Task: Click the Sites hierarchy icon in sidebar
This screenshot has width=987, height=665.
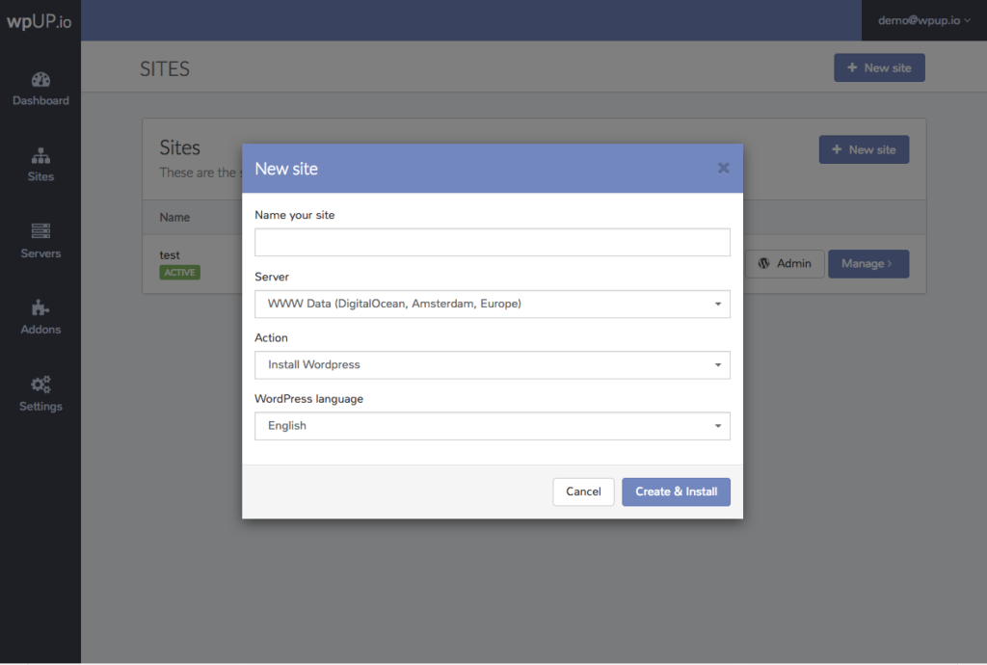Action: pyautogui.click(x=40, y=155)
